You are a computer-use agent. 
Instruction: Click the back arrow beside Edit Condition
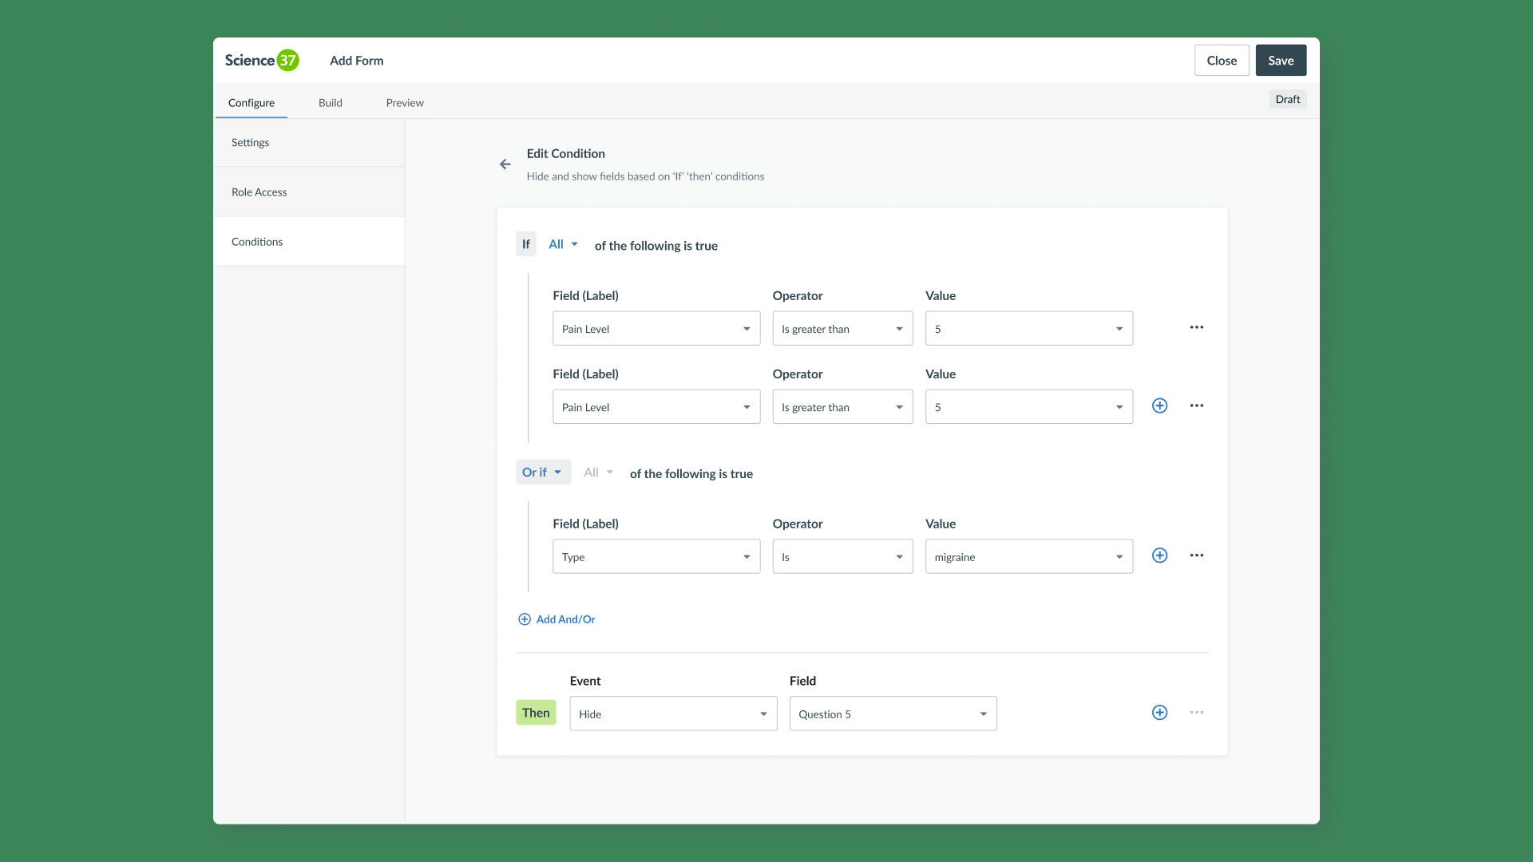point(505,164)
